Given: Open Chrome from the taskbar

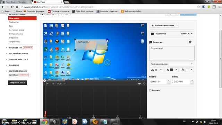Looking at the screenshot, I should (x=45, y=122).
